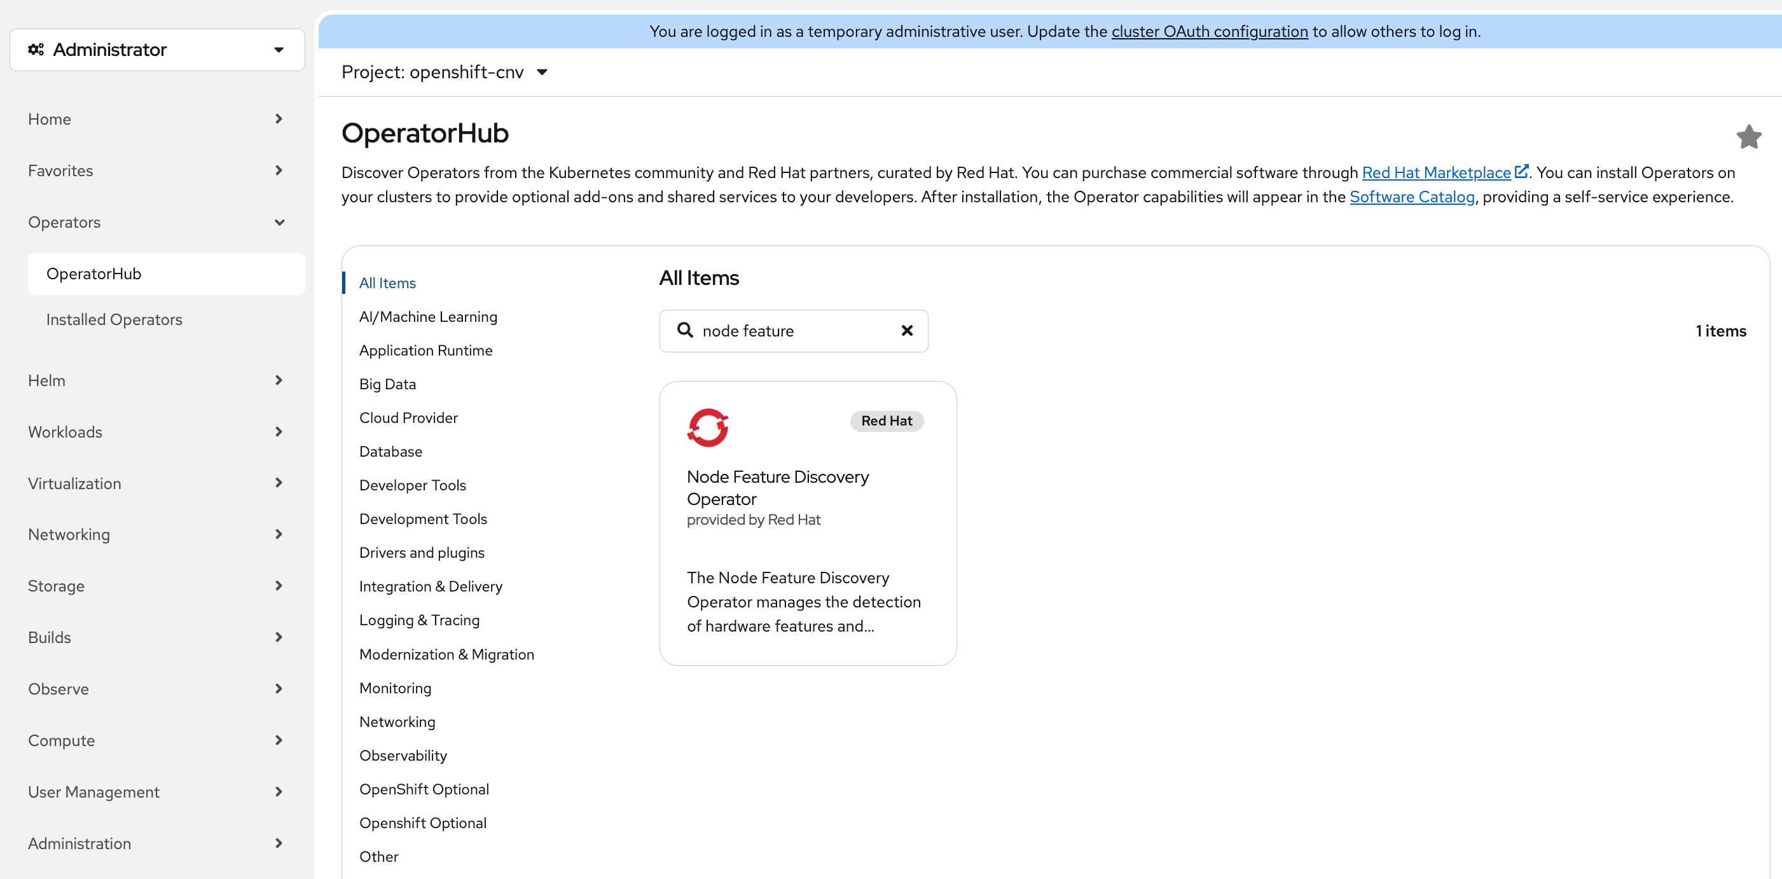This screenshot has height=879, width=1782.
Task: Open Installed Operators page
Action: [x=166, y=319]
